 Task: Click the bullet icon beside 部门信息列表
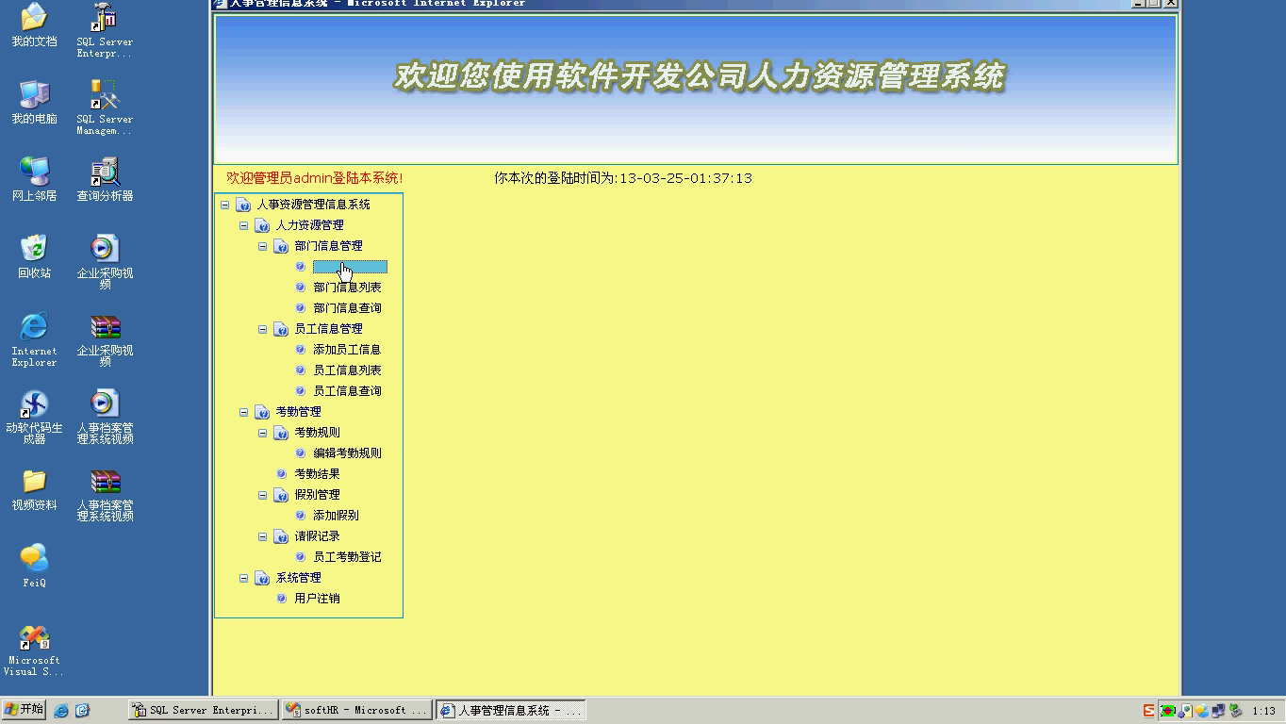pyautogui.click(x=301, y=288)
